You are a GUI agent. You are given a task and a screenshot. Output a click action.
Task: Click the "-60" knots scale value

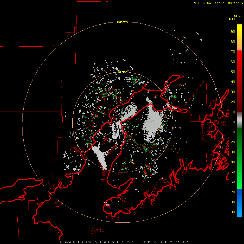click(232, 182)
